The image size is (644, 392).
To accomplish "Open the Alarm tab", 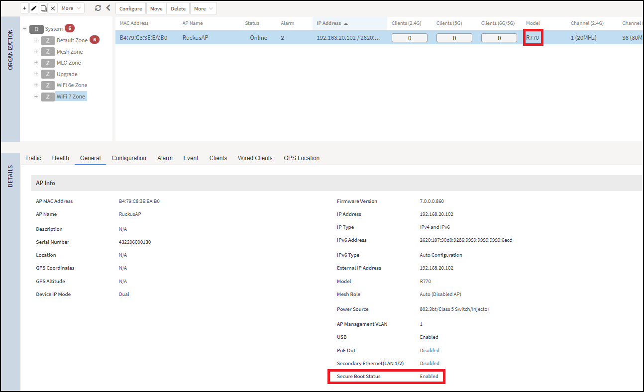I will [165, 158].
